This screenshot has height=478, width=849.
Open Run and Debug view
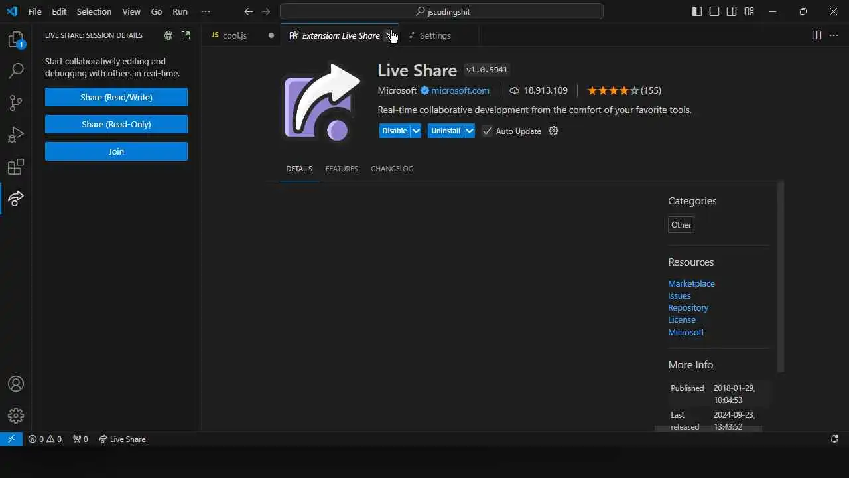click(16, 135)
